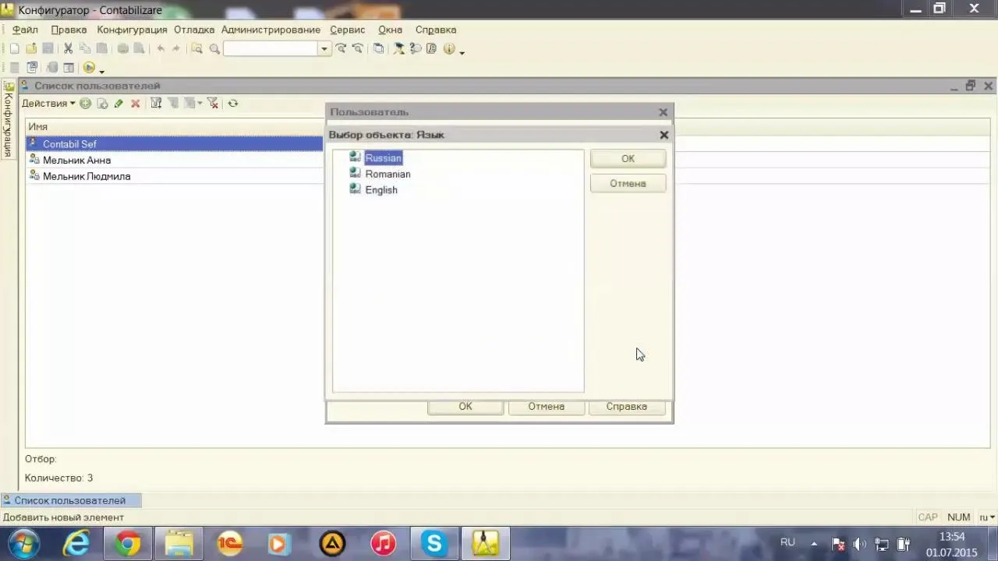
Task: Expand the toolbar search field dropdown arrow
Action: coord(324,48)
